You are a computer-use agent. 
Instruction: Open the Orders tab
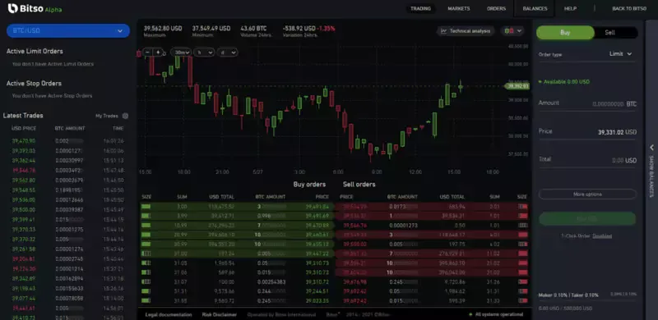497,8
